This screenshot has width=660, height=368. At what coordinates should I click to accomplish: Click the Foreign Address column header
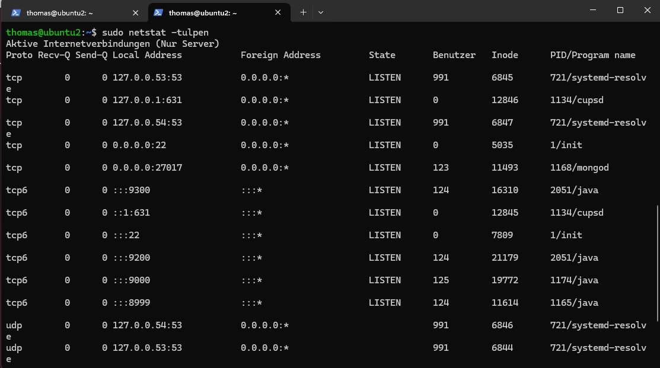click(280, 55)
